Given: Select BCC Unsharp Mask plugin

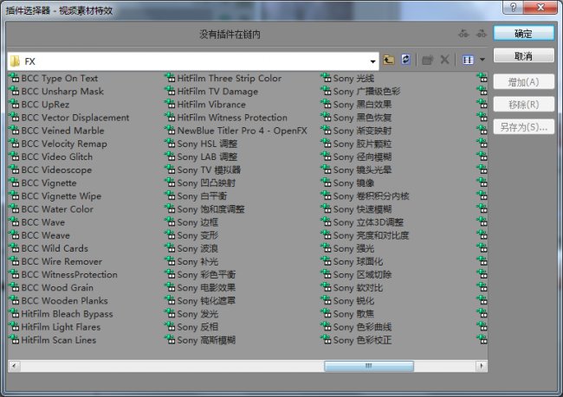Looking at the screenshot, I should [56, 92].
